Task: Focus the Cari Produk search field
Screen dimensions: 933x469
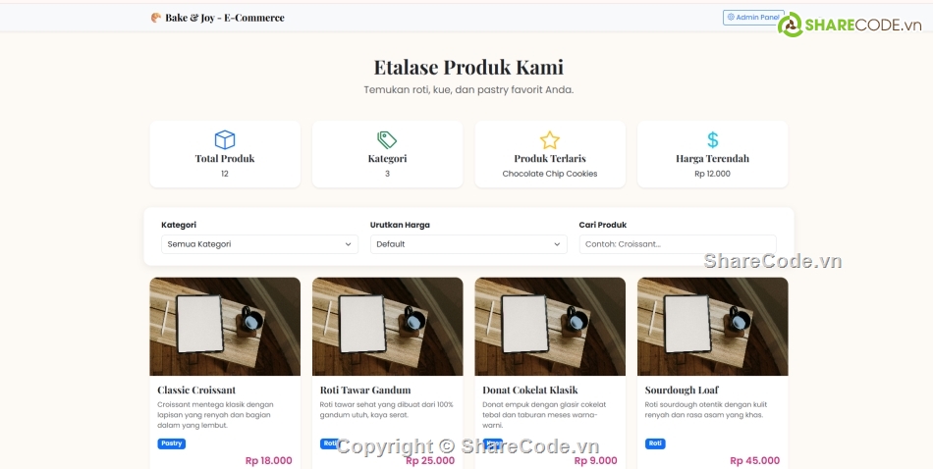Action: [x=678, y=244]
